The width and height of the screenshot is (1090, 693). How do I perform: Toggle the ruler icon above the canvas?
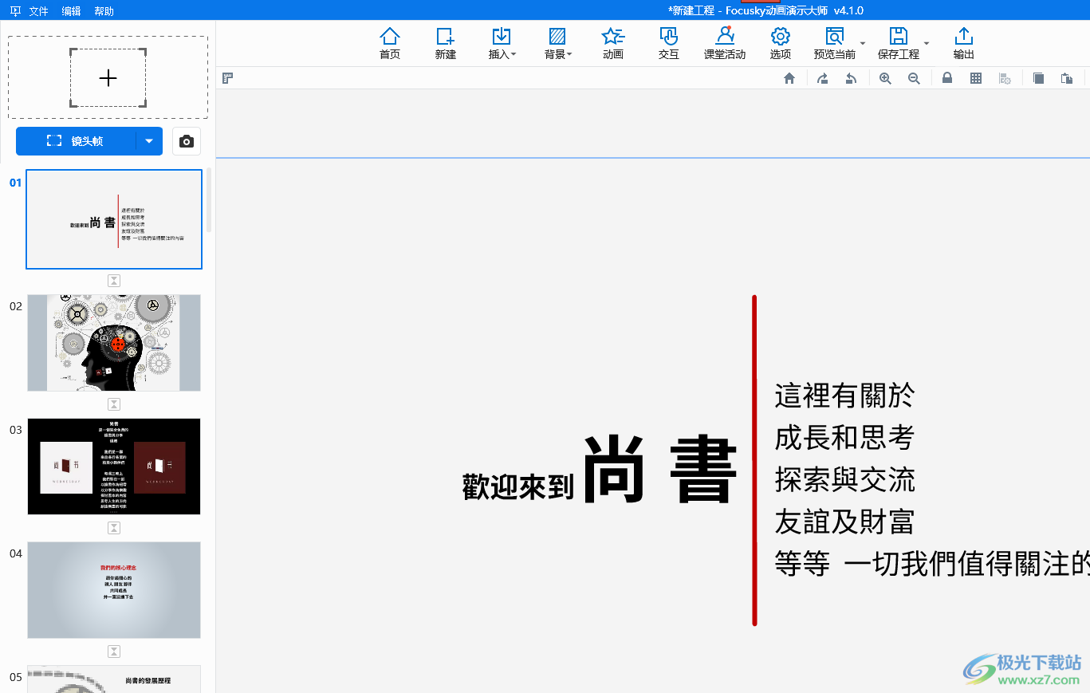(227, 78)
